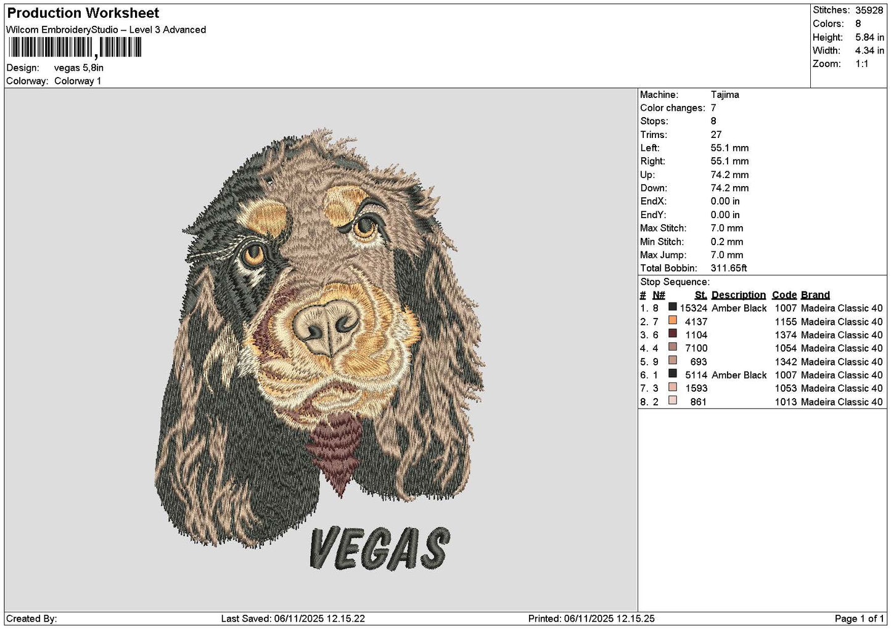Click the design name 'vegas 5,8in'
The height and width of the screenshot is (629, 891).
click(79, 68)
